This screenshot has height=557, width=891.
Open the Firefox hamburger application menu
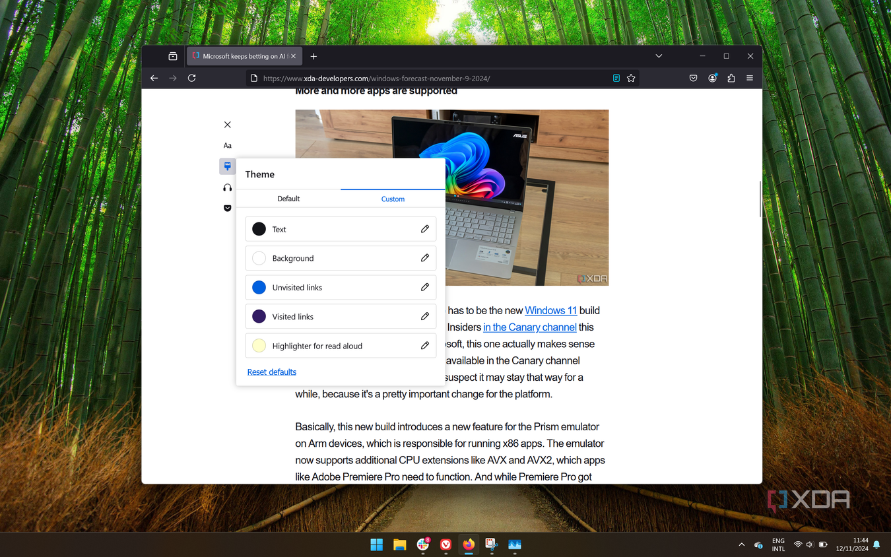click(750, 78)
